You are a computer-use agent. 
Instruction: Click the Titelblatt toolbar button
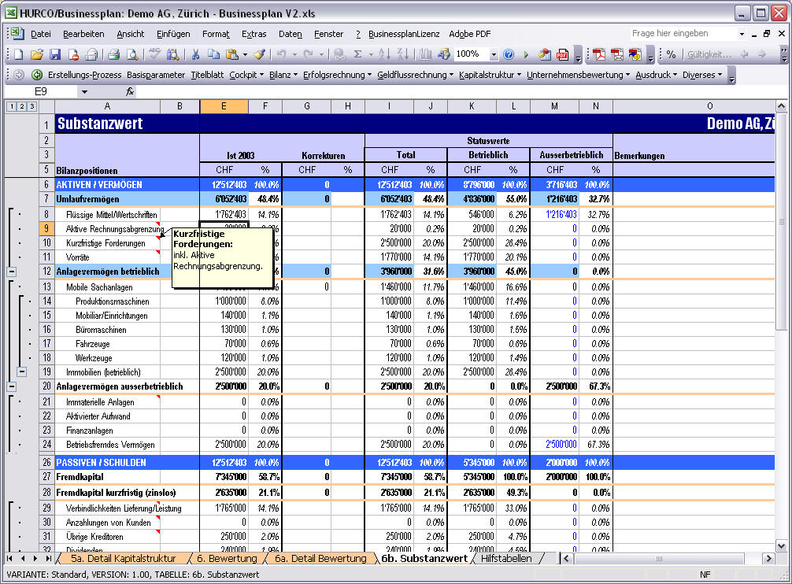pos(207,75)
